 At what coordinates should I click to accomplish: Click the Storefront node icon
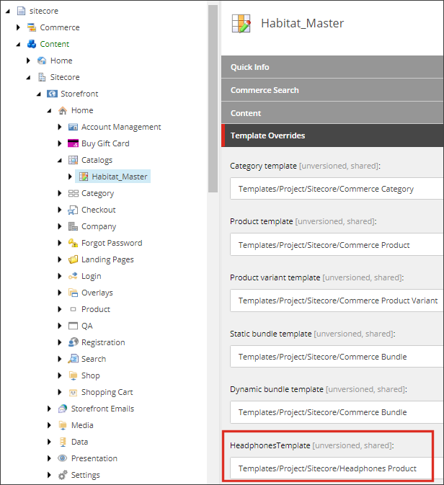point(52,94)
